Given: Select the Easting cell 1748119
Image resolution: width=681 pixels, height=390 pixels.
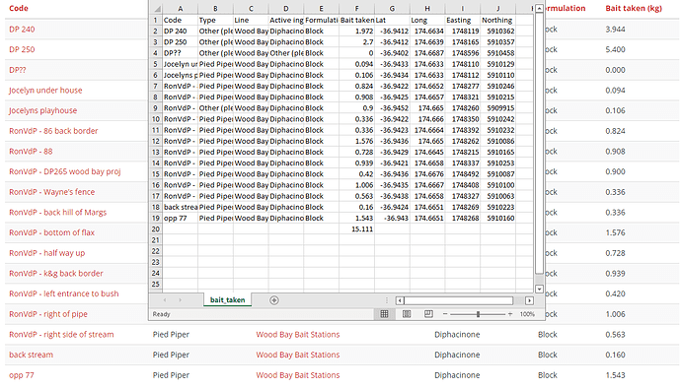Looking at the screenshot, I should click(463, 32).
